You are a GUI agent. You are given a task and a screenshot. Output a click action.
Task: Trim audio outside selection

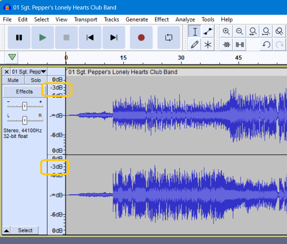226,44
